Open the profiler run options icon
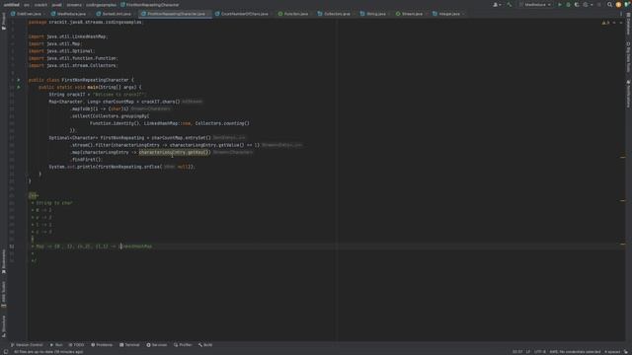The width and height of the screenshot is (632, 355). [x=587, y=5]
